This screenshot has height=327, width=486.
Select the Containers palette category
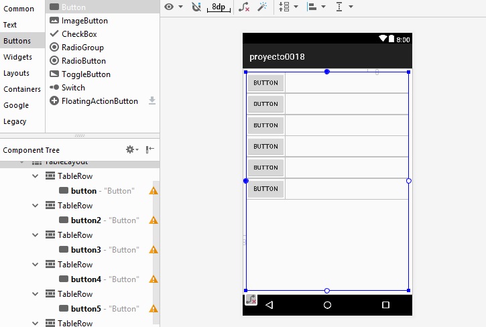tap(21, 89)
